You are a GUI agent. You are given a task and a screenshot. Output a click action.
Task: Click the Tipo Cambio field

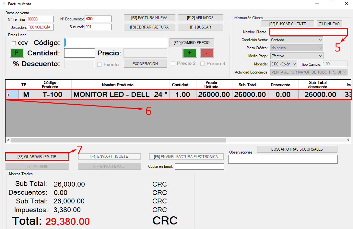(335, 64)
